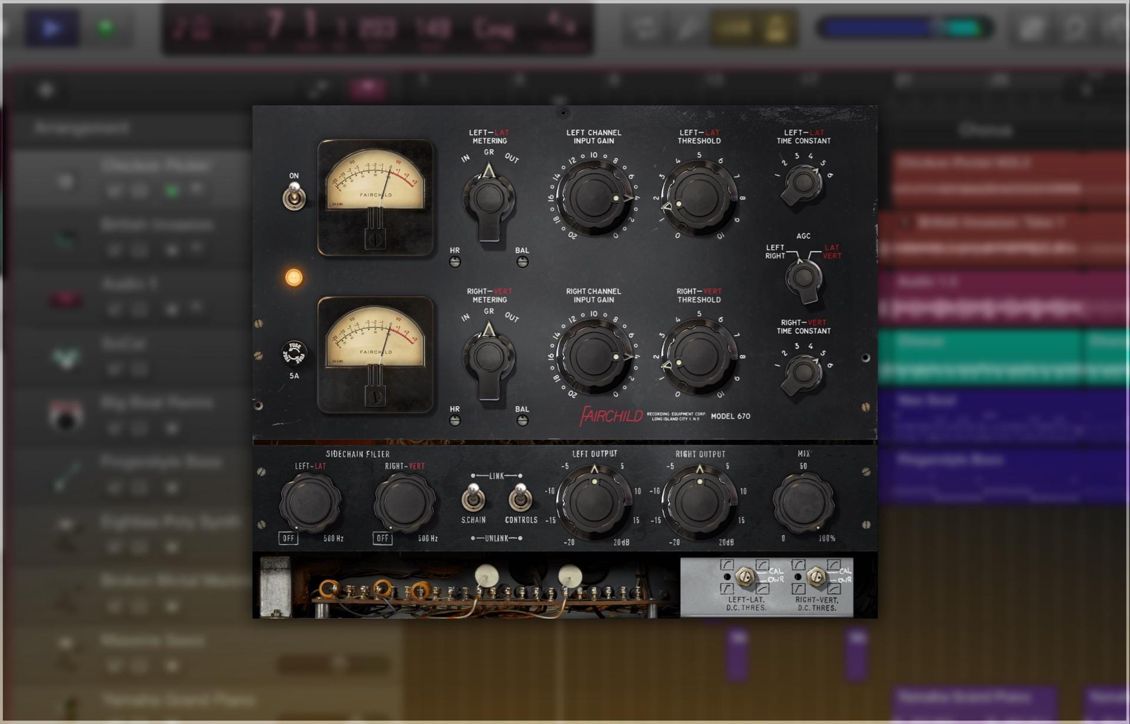Click OFF label under Left-Lat Sidechain Filter

(288, 538)
